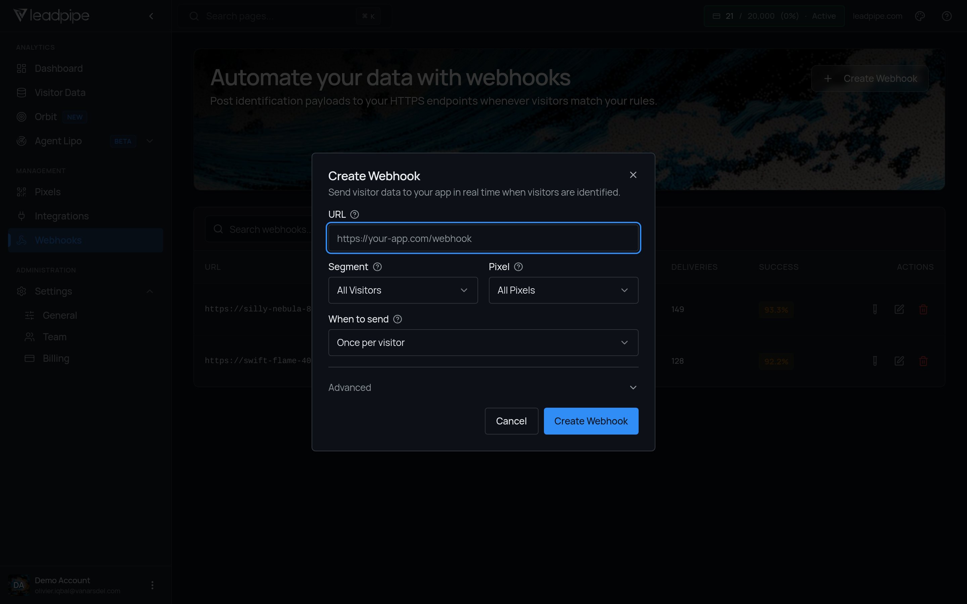Screen dimensions: 967x604
Task: Close the Create Webhook dialog
Action: [x=633, y=175]
